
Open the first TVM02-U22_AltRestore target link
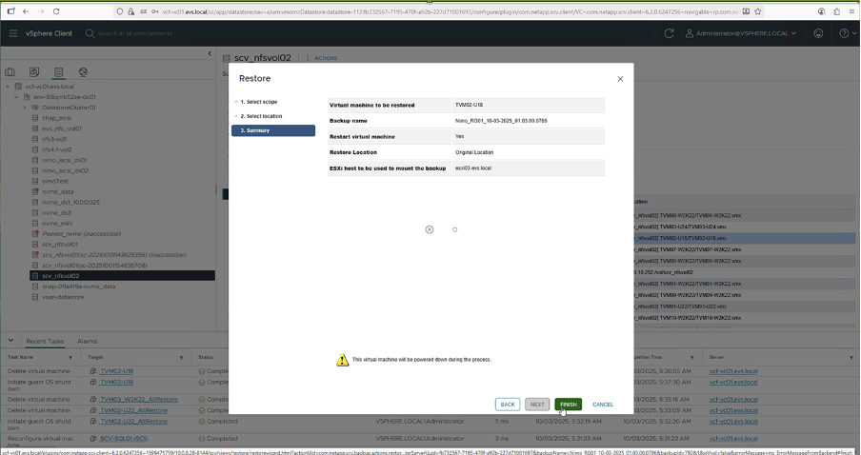click(133, 410)
